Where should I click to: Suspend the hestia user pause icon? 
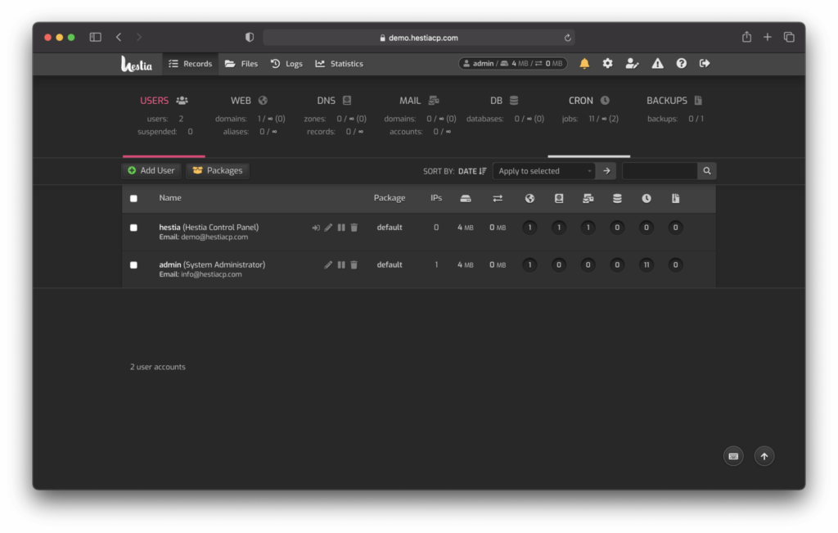pyautogui.click(x=341, y=228)
